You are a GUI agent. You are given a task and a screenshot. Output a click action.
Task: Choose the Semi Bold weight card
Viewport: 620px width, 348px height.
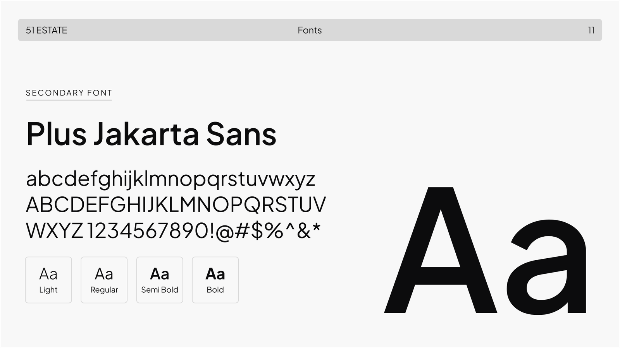tap(160, 280)
